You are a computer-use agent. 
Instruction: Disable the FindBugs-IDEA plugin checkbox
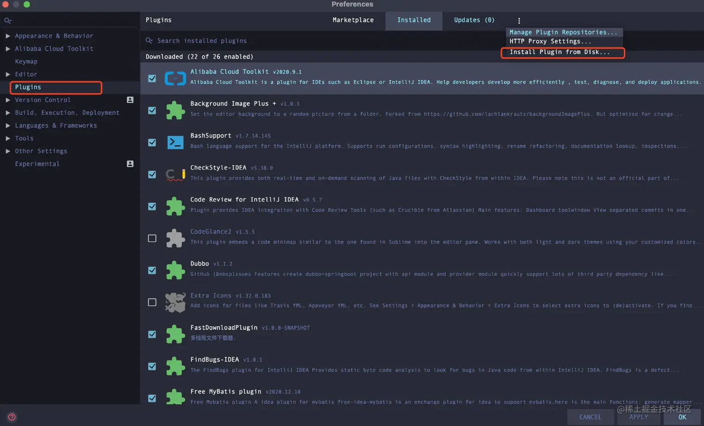click(152, 366)
